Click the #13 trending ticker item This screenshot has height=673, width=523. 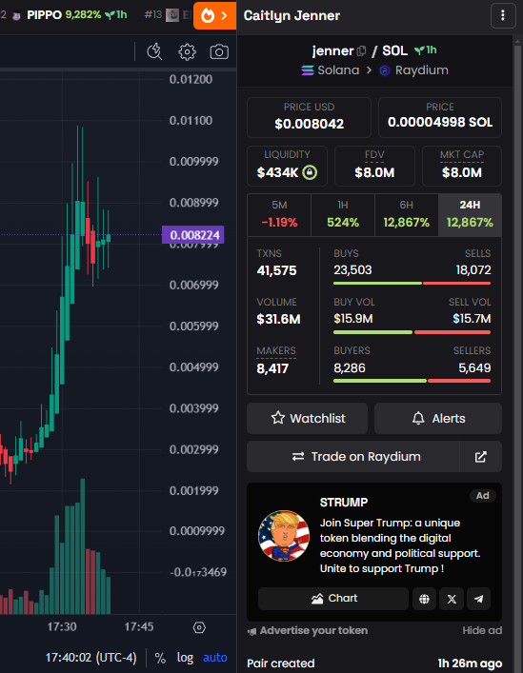click(x=169, y=15)
